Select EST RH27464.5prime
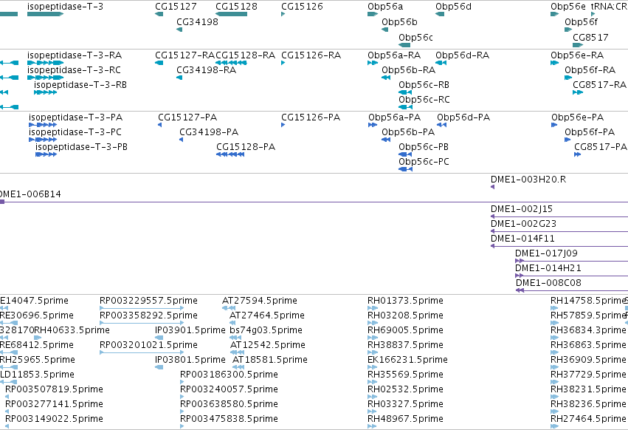Image resolution: width=628 pixels, height=430 pixels. (588, 419)
